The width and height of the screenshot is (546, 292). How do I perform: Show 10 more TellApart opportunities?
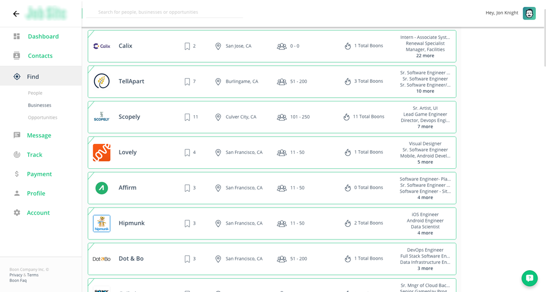[x=425, y=91]
